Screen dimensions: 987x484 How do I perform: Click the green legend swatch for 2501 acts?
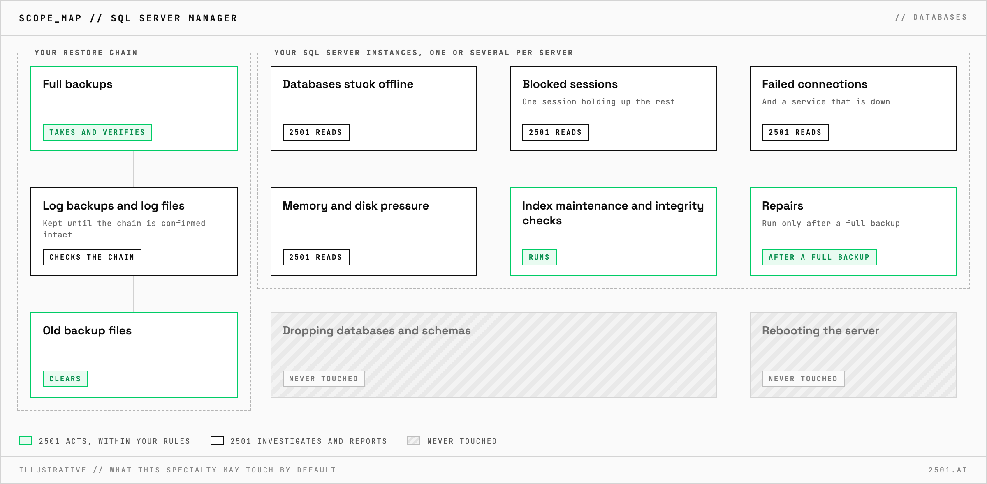pyautogui.click(x=25, y=440)
